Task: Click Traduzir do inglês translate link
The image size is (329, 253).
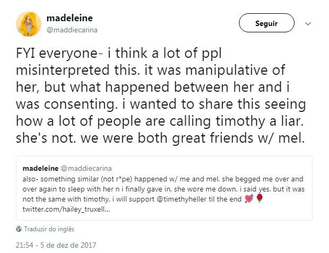Action: [x=49, y=229]
